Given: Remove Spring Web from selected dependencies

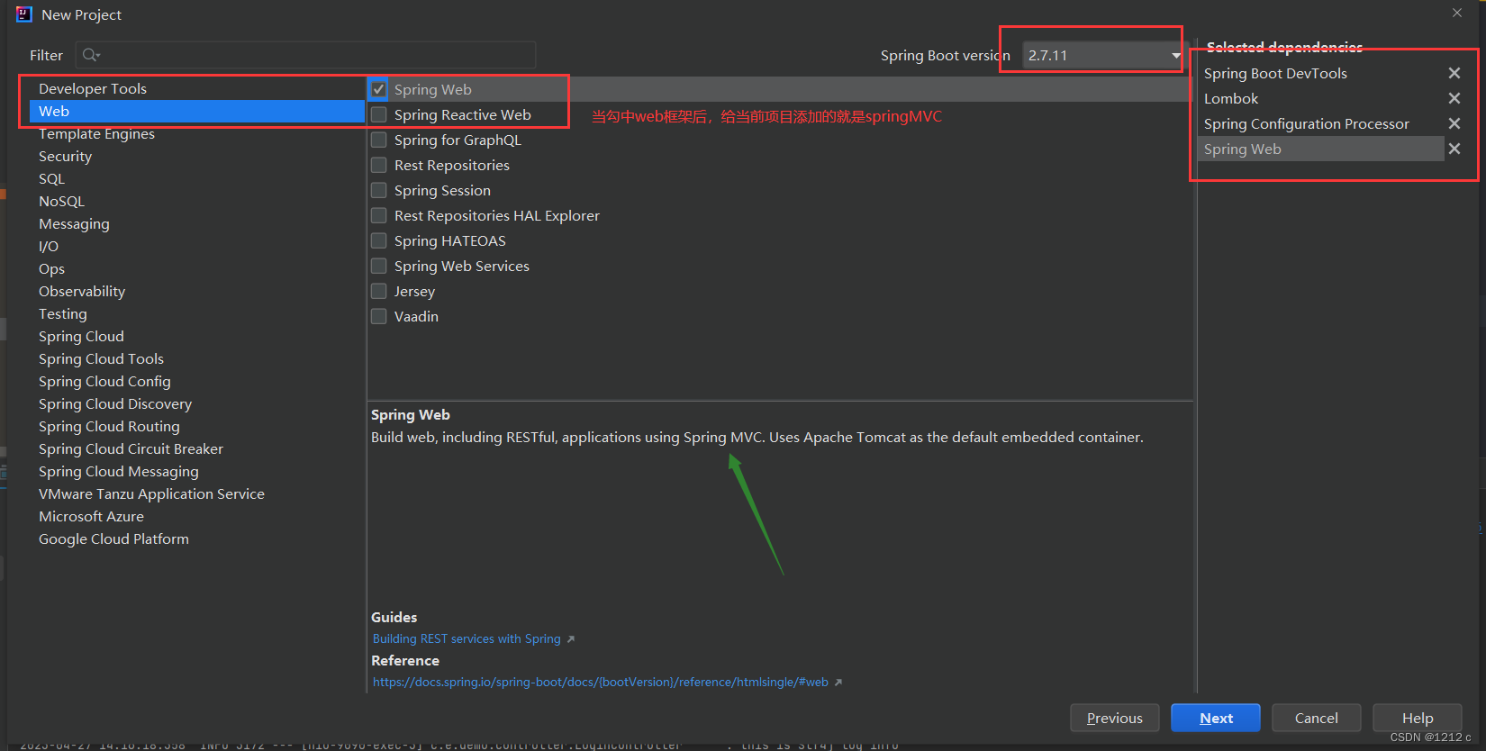Looking at the screenshot, I should pyautogui.click(x=1454, y=149).
